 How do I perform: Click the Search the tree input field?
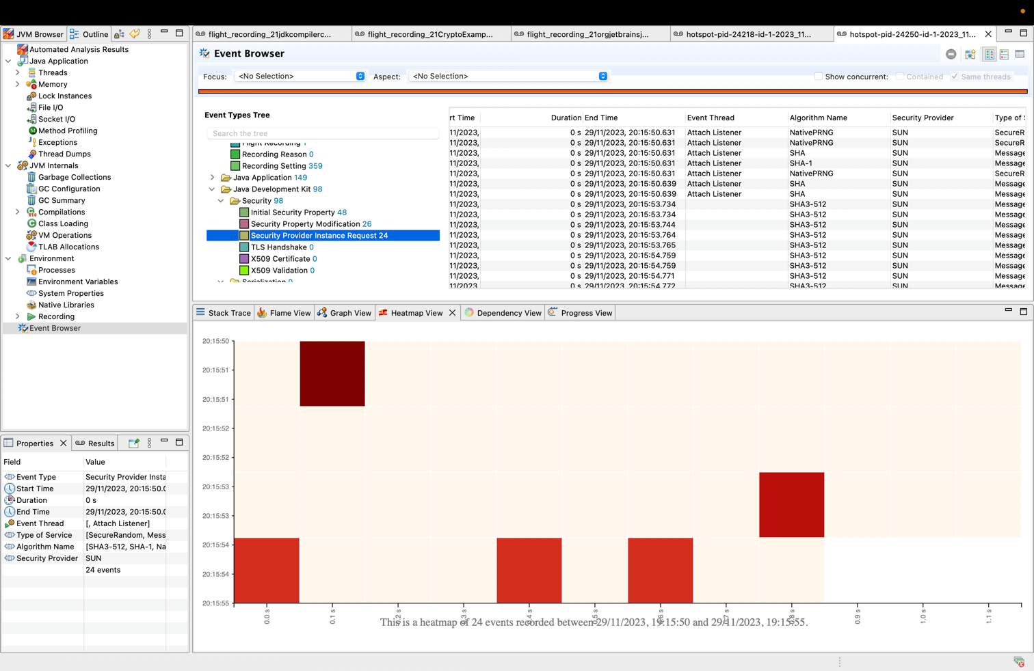pos(323,133)
